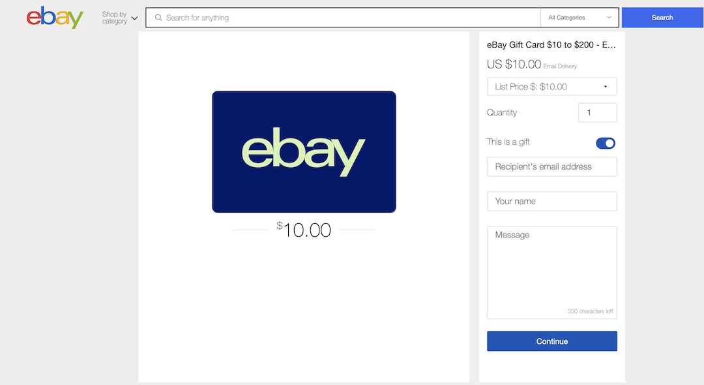The height and width of the screenshot is (385, 704).
Task: Click the eBay logo in header
Action: 55,18
